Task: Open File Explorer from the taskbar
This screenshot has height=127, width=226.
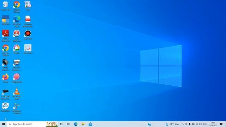Action: (83, 124)
